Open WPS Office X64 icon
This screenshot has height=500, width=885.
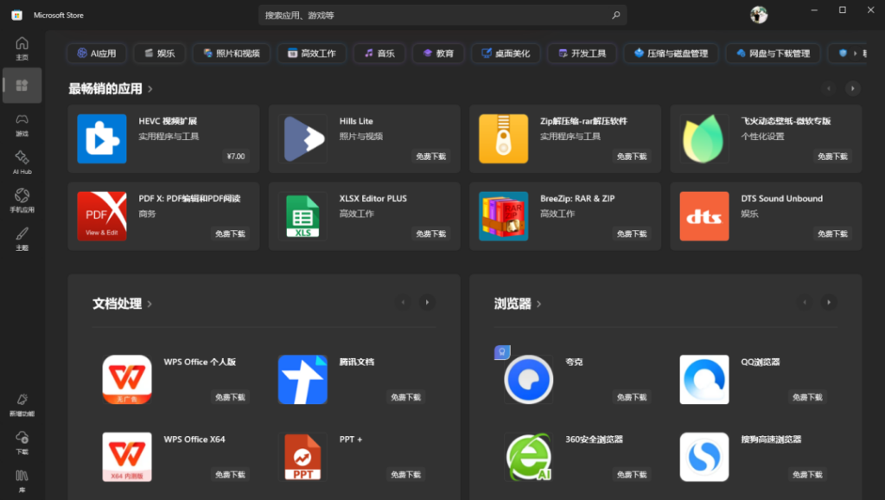[127, 457]
